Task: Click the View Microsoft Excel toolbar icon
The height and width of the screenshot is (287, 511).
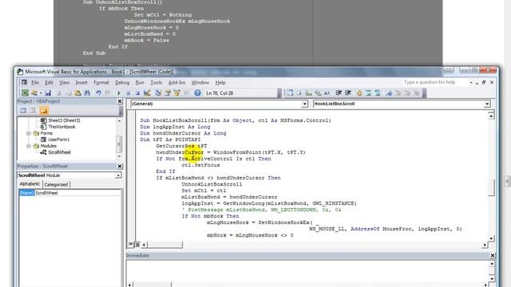Action: [25, 93]
